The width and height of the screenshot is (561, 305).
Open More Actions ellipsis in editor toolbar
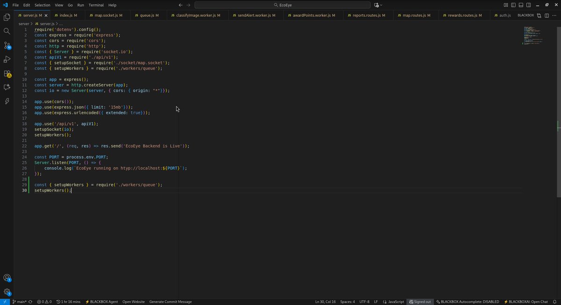click(554, 15)
